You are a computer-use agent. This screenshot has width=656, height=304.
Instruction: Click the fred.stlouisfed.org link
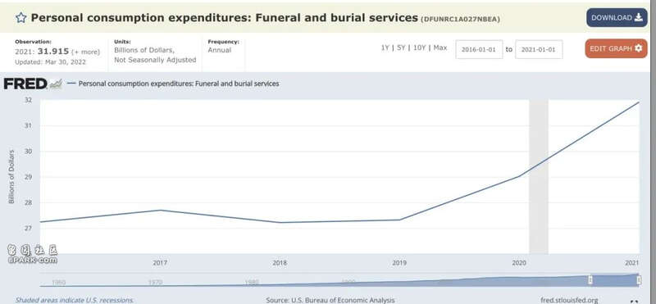pyautogui.click(x=569, y=300)
